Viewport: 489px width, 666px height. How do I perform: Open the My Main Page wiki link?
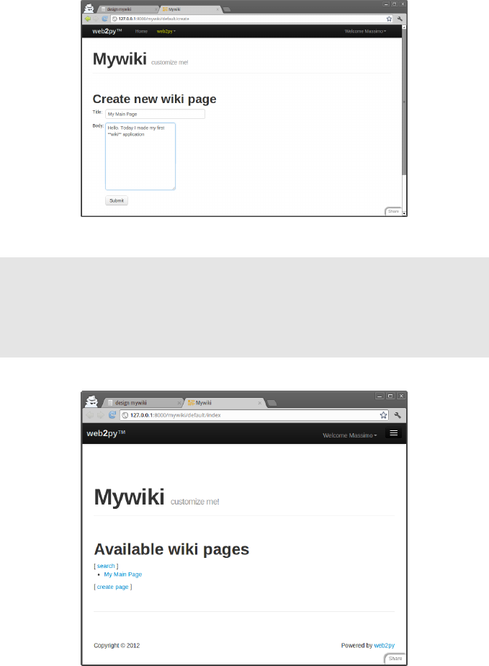[x=123, y=574]
